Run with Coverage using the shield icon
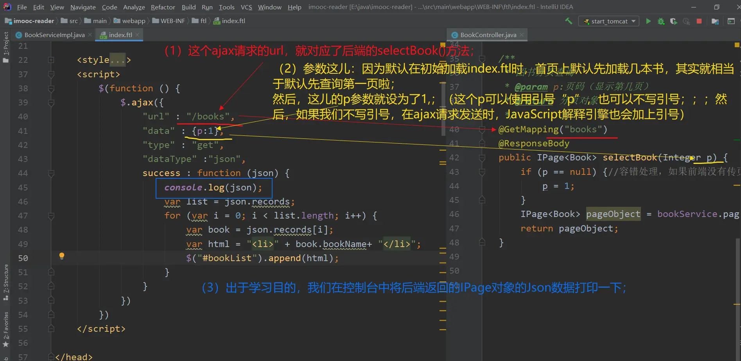 [673, 21]
